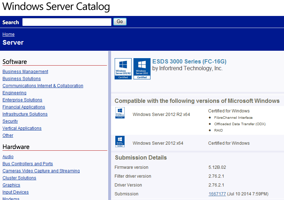Select the Engineering category link
Image resolution: width=284 pixels, height=200 pixels.
coord(14,93)
